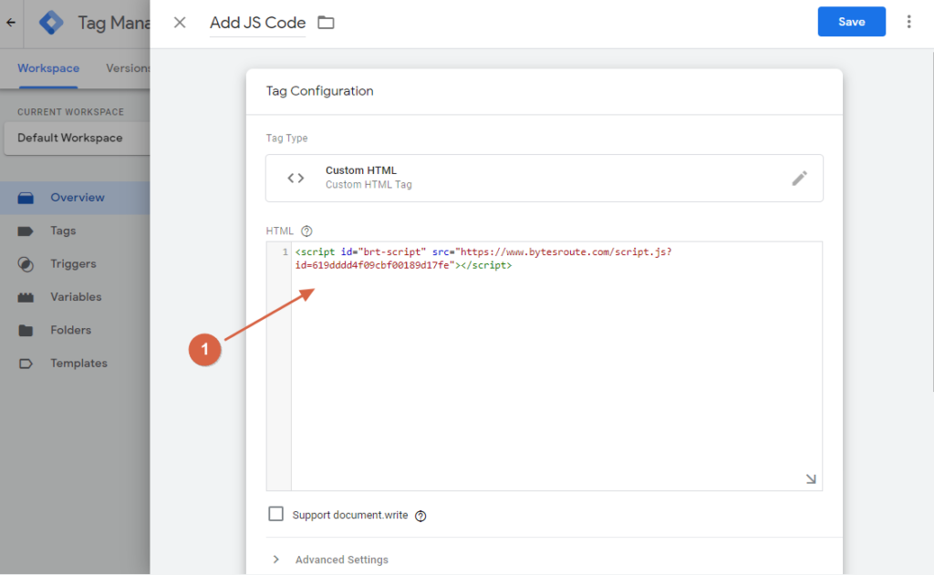Viewport: 934px width, 575px height.
Task: Save the tag
Action: click(851, 22)
